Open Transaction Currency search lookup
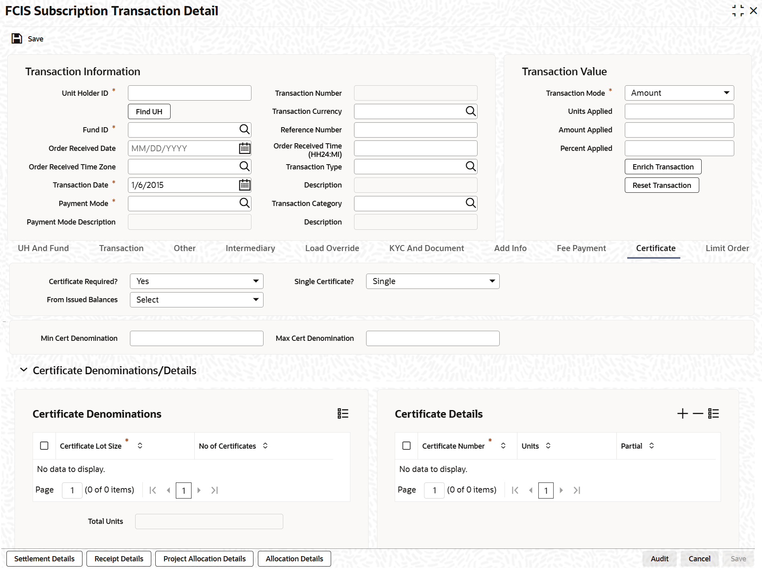Viewport: 762px width, 573px height. [x=470, y=111]
